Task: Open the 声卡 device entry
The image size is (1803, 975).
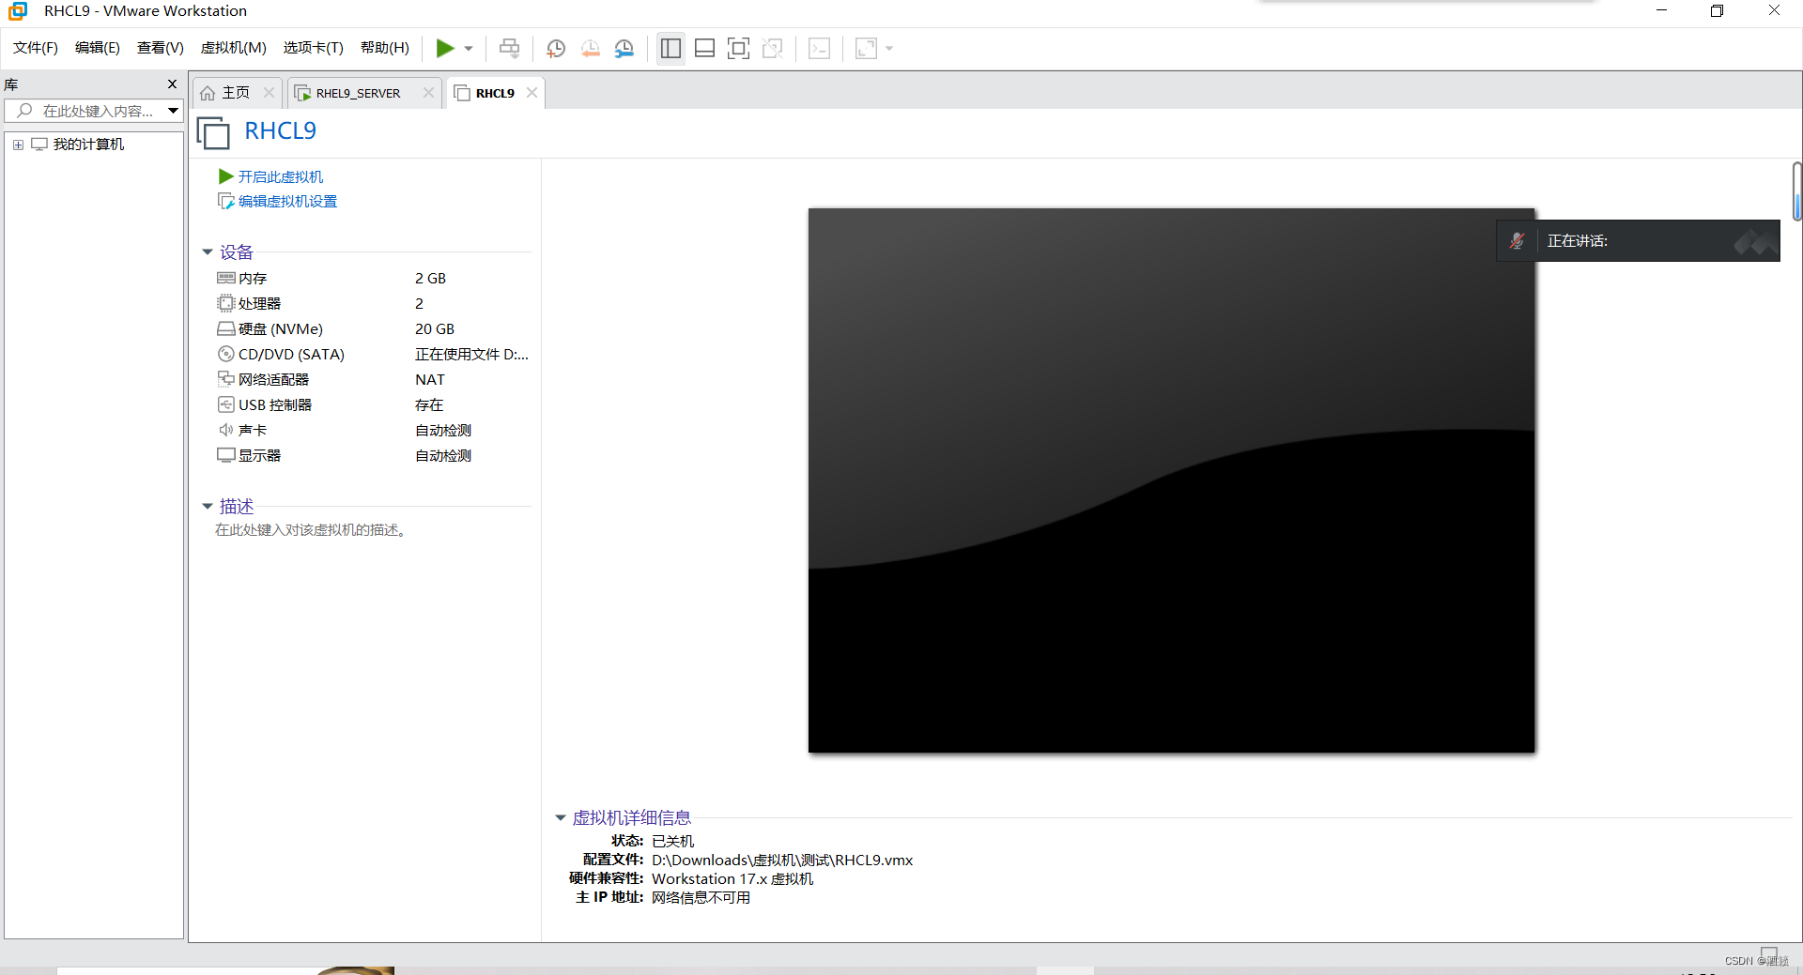Action: click(x=253, y=431)
